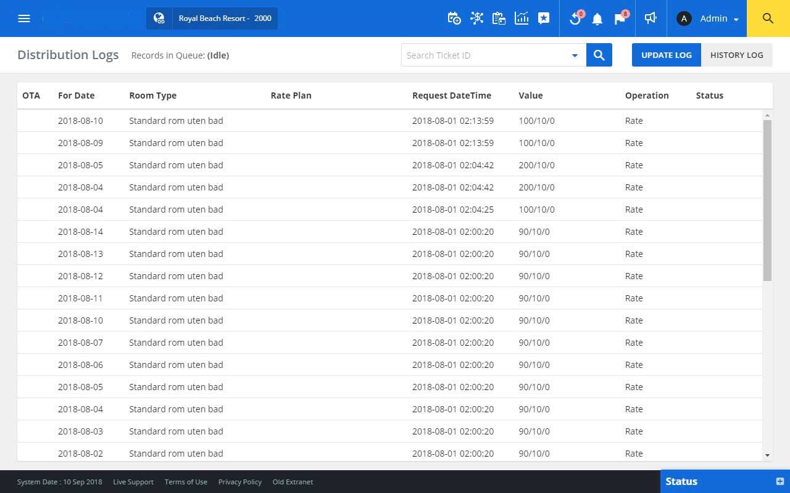The height and width of the screenshot is (493, 790).
Task: Open the Privacy Policy link
Action: (x=240, y=482)
